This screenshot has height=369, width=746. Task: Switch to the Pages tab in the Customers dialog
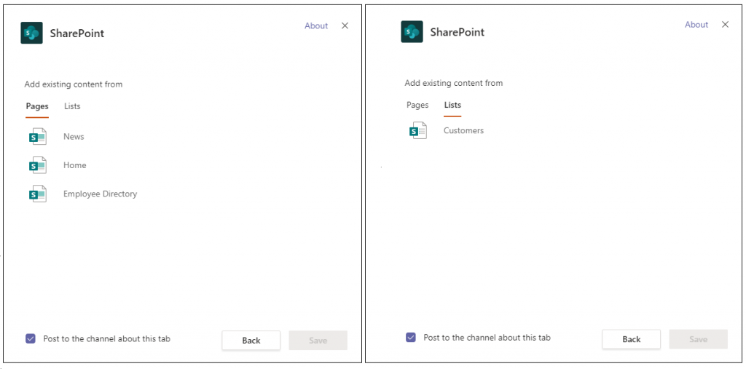pyautogui.click(x=417, y=105)
